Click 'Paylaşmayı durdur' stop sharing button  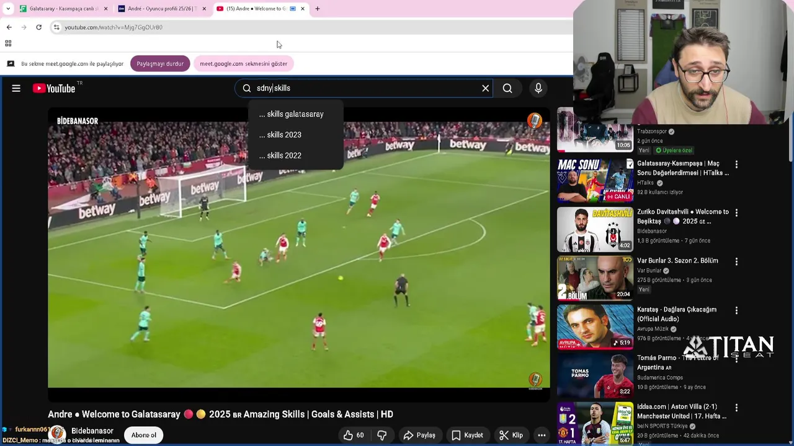160,64
